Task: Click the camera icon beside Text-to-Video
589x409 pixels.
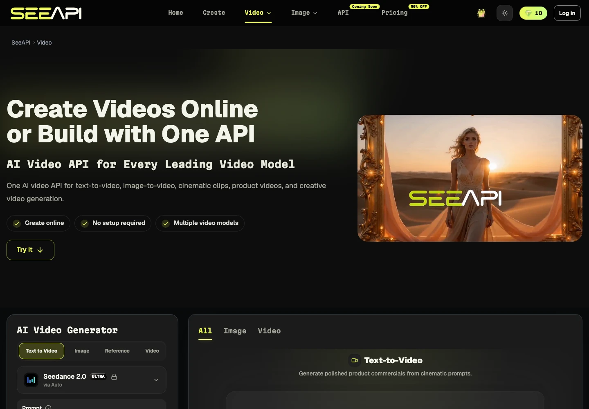Action: 355,360
